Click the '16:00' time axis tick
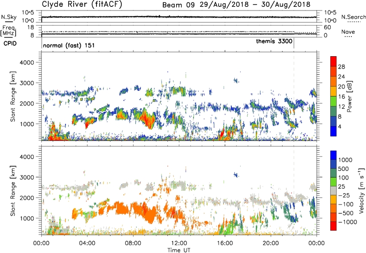This screenshot has height=253, width=366. coord(225,243)
